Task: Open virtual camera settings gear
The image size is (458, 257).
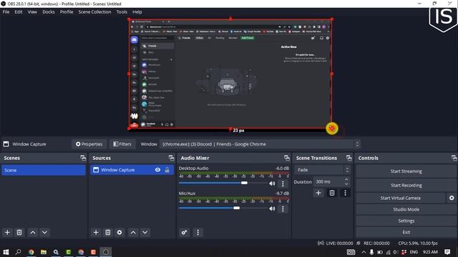Action: click(x=452, y=198)
